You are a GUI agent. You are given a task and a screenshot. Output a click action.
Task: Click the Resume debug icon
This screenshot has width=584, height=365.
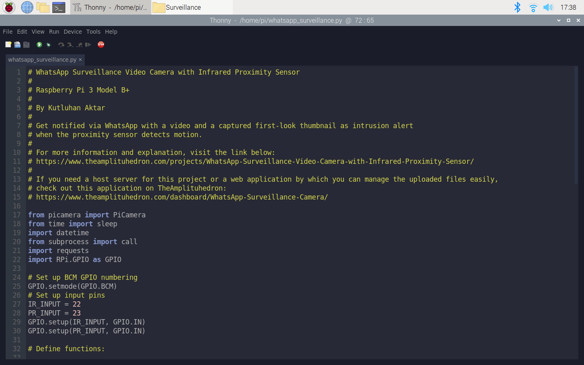tap(88, 45)
